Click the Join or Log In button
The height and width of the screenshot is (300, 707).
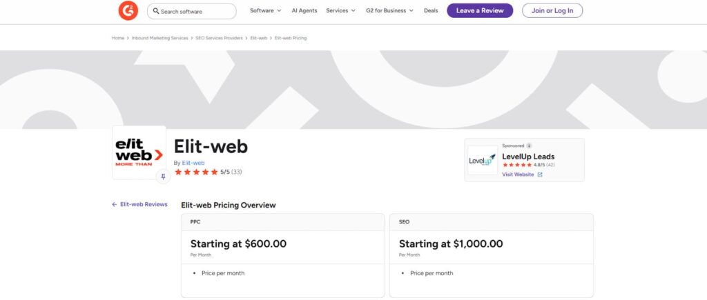552,11
